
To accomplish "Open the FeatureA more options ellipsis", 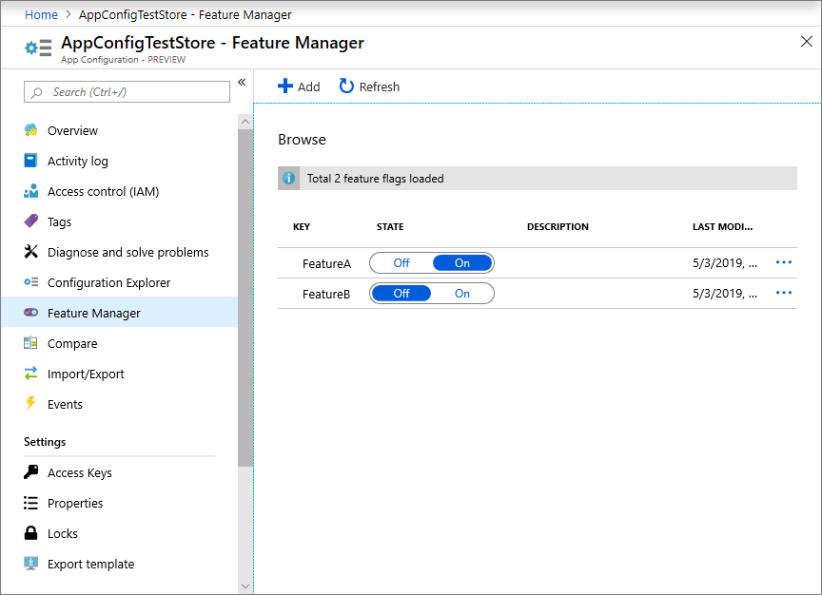I will coord(784,262).
